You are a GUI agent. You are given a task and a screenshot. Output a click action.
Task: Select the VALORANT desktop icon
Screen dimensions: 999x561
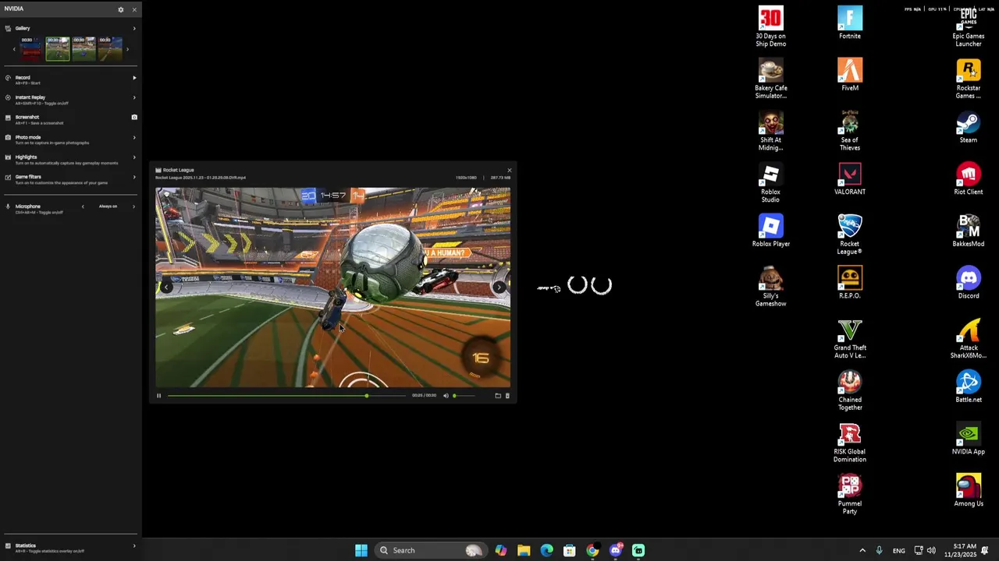[x=850, y=178]
